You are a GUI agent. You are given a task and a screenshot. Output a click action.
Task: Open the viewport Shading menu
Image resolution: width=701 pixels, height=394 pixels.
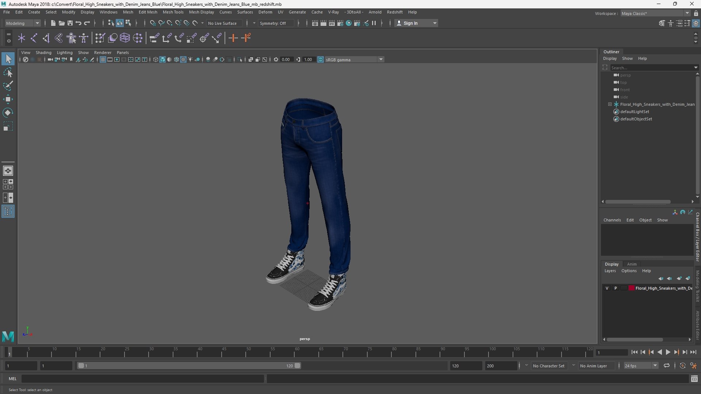tap(43, 53)
